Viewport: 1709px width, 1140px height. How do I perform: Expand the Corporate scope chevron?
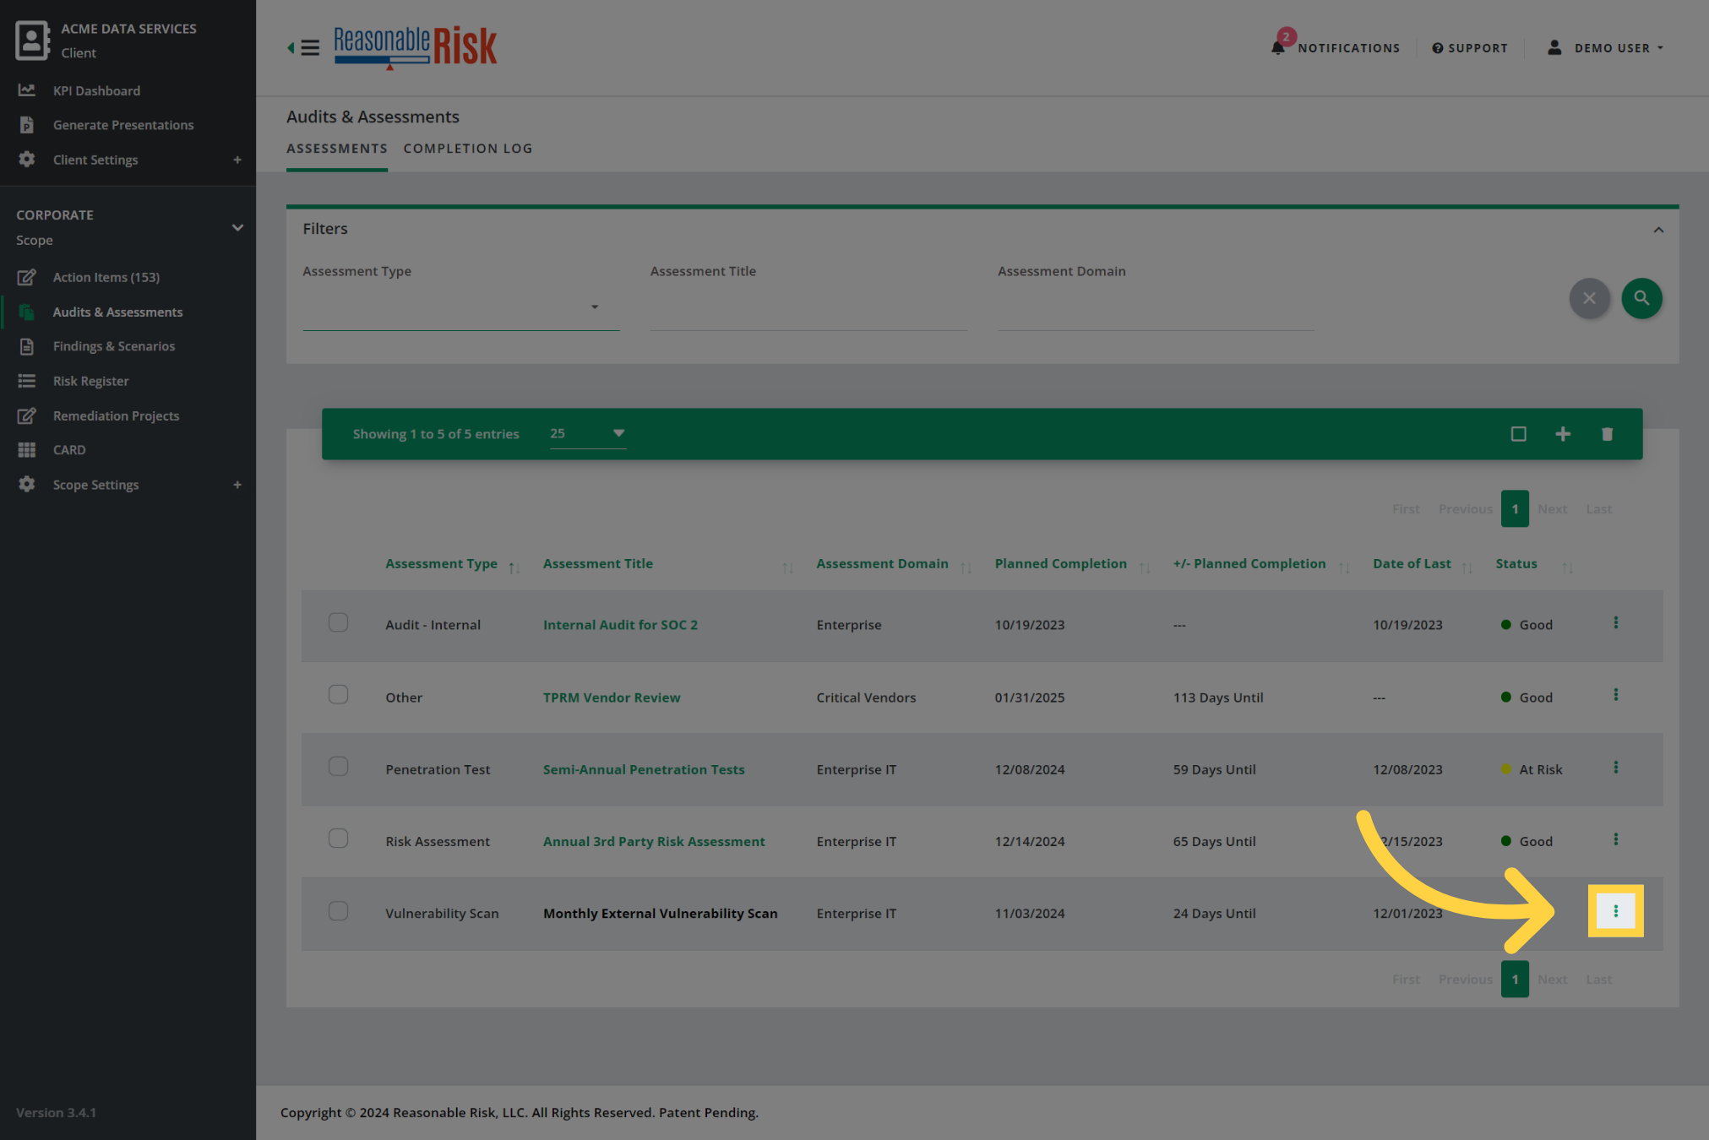(x=237, y=227)
